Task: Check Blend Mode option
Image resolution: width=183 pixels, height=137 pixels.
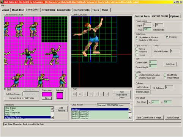Action: pyautogui.click(x=165, y=75)
